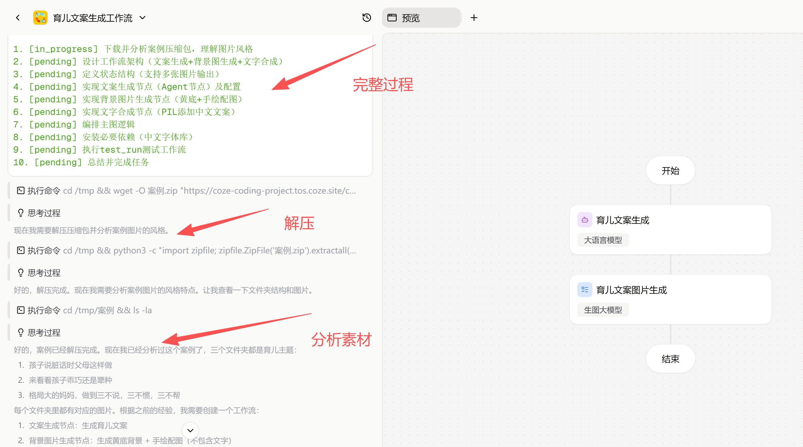Click the list icon on 育儿文案图片生成 node
803x447 pixels.
tap(585, 290)
